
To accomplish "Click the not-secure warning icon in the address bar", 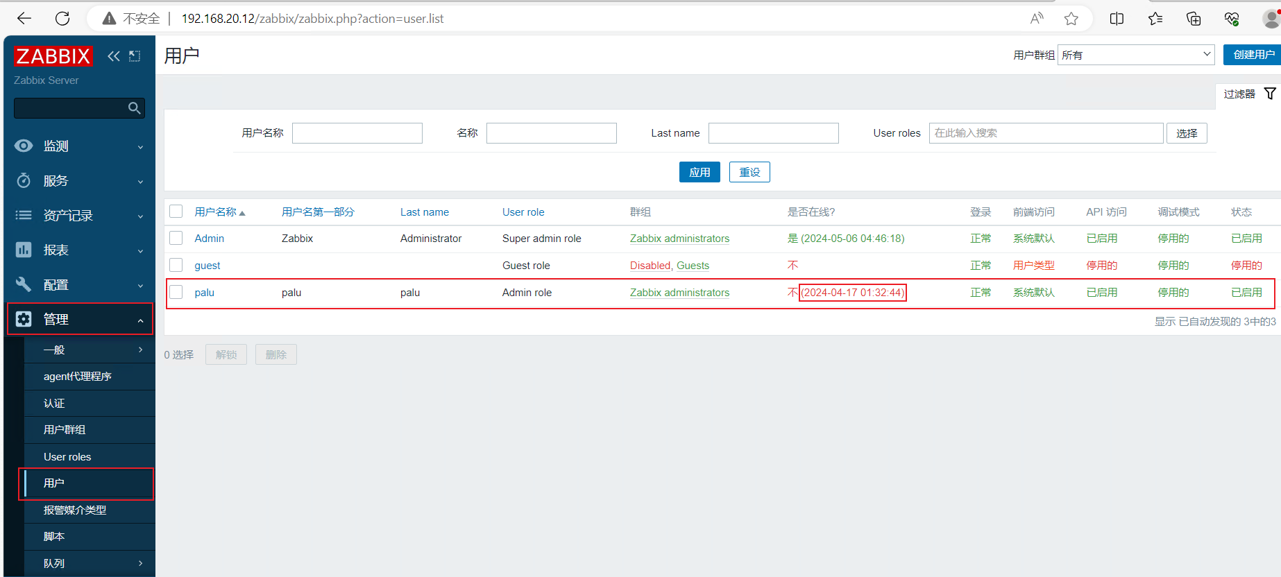I will pyautogui.click(x=109, y=19).
